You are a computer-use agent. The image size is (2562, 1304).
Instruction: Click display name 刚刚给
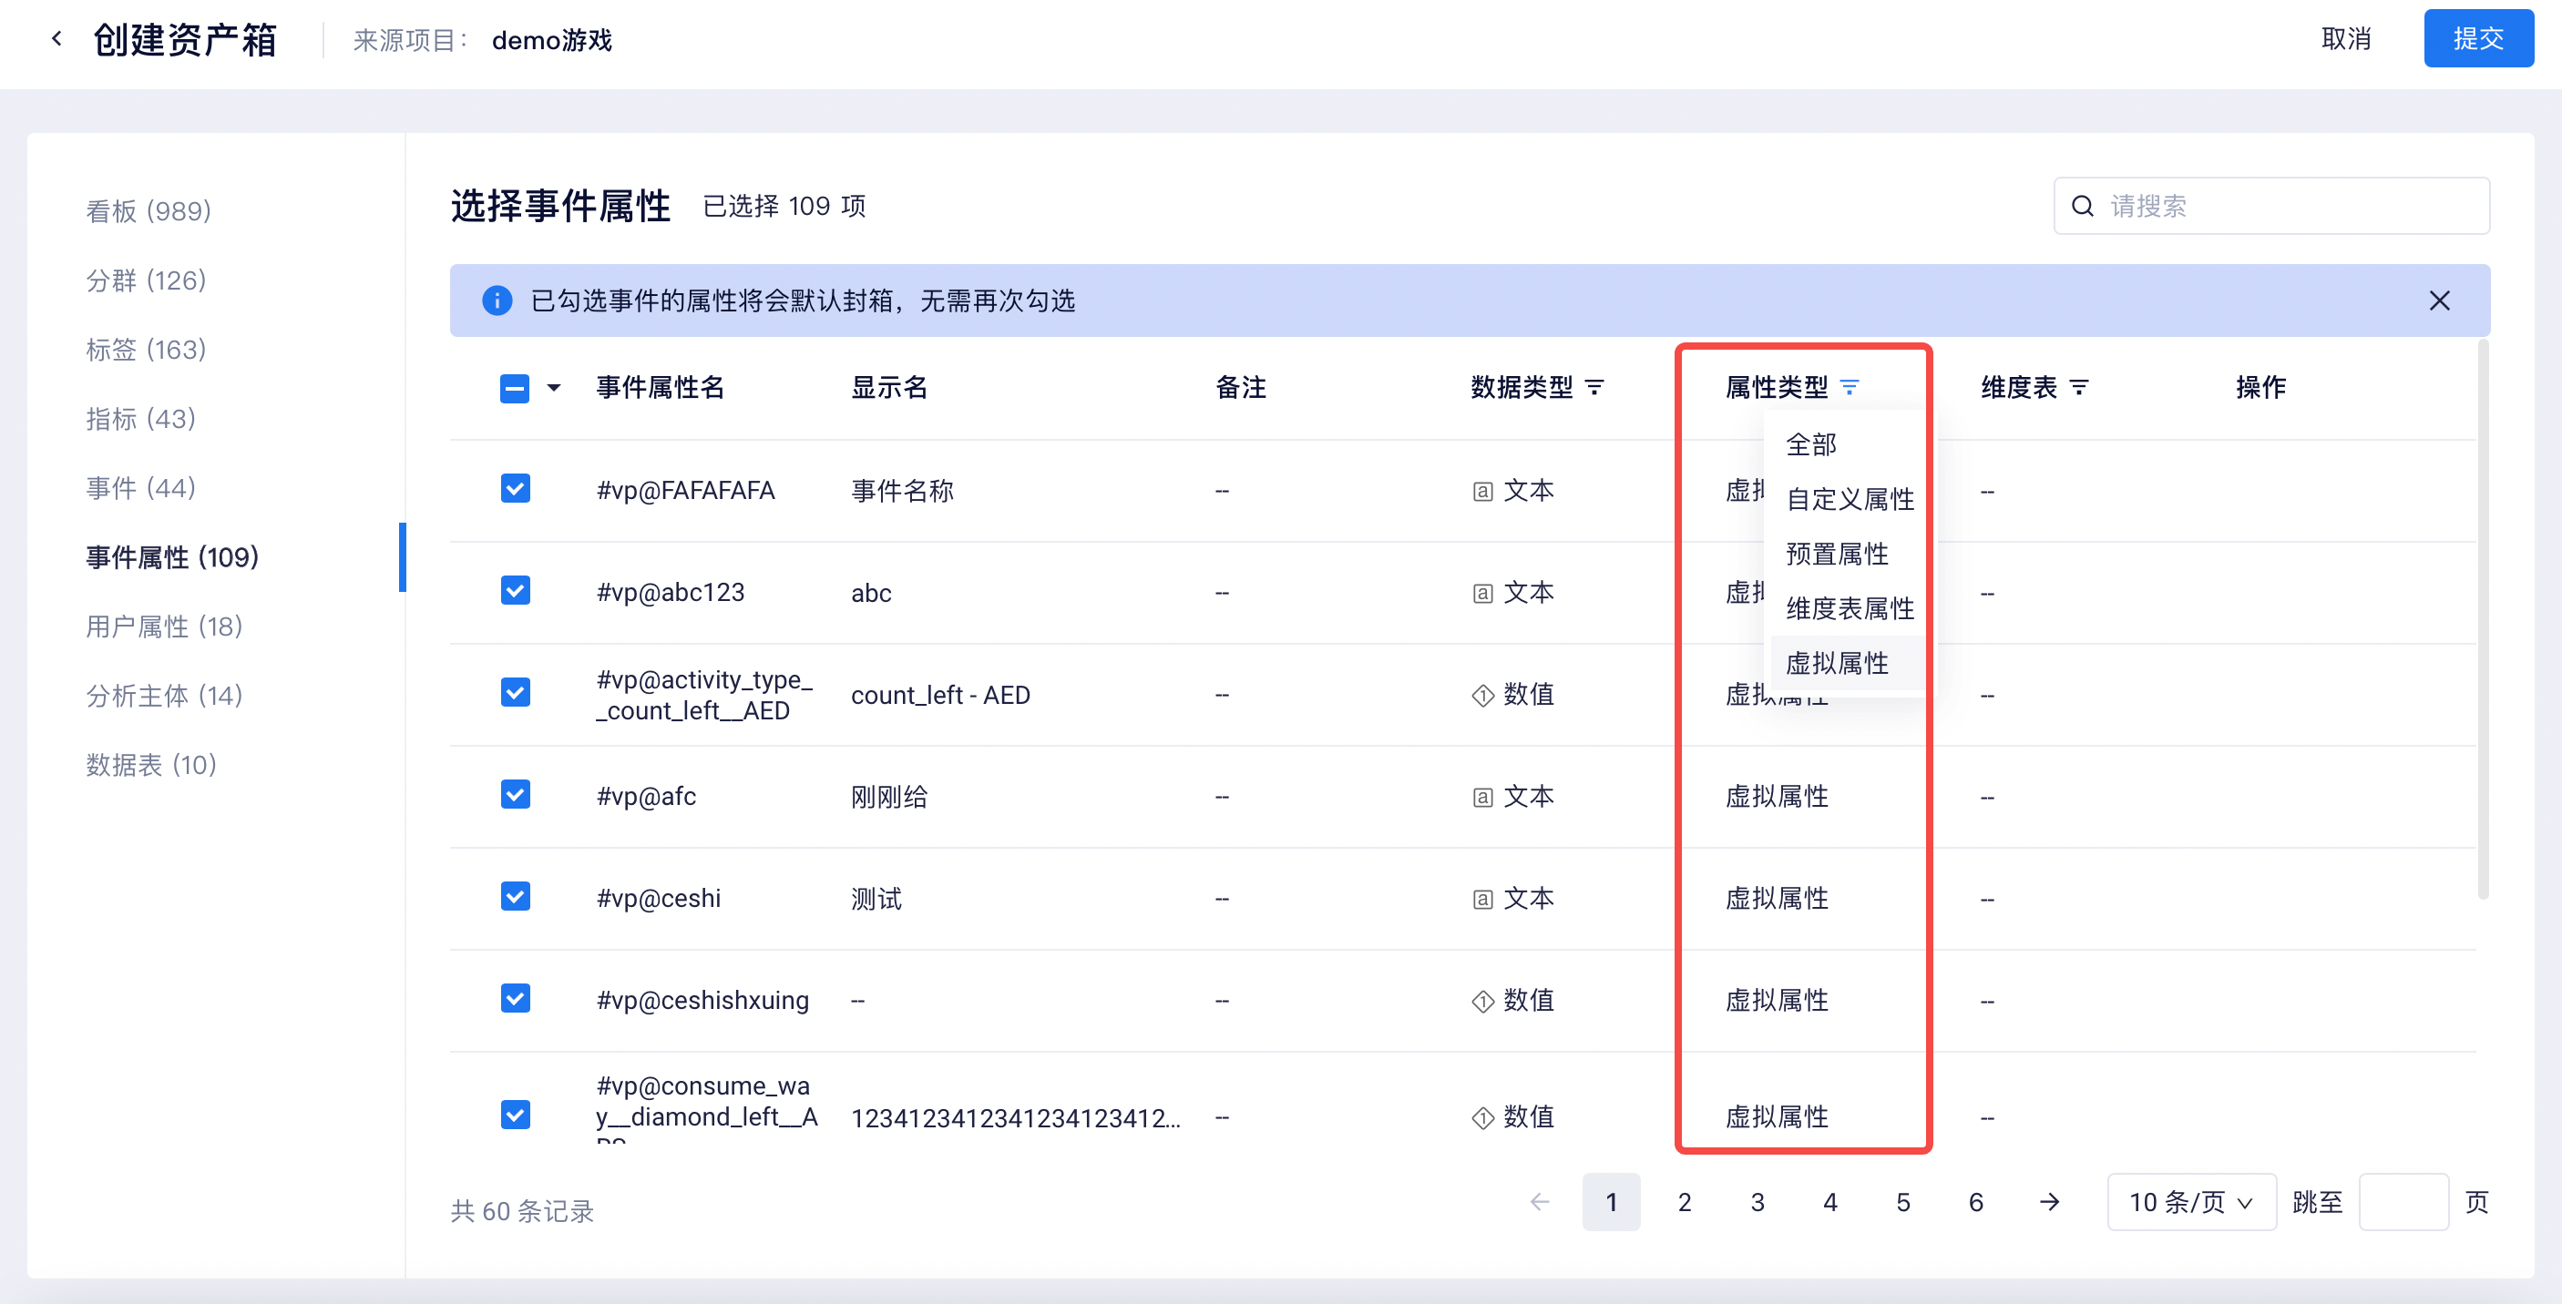[x=889, y=797]
